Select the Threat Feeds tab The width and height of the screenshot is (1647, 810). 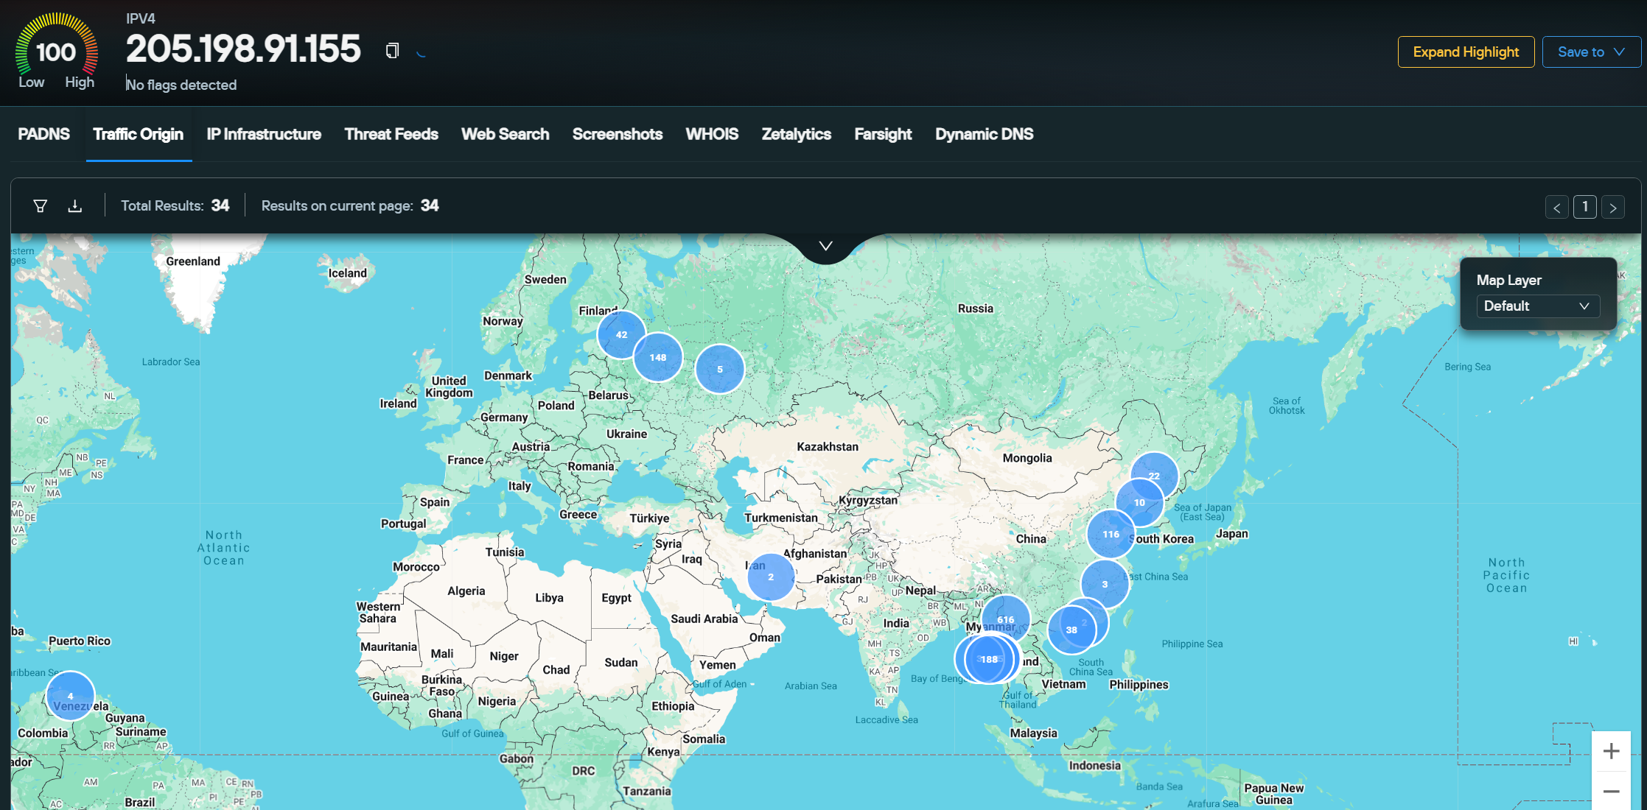[x=391, y=134]
